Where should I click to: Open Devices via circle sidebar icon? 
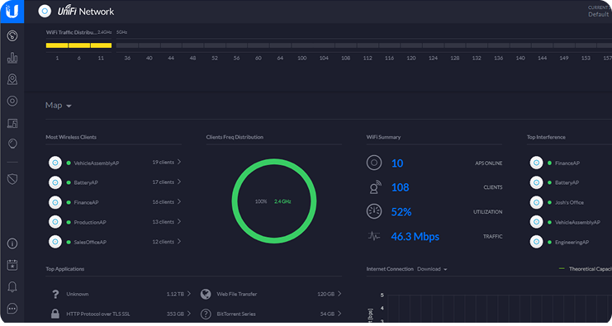point(12,101)
